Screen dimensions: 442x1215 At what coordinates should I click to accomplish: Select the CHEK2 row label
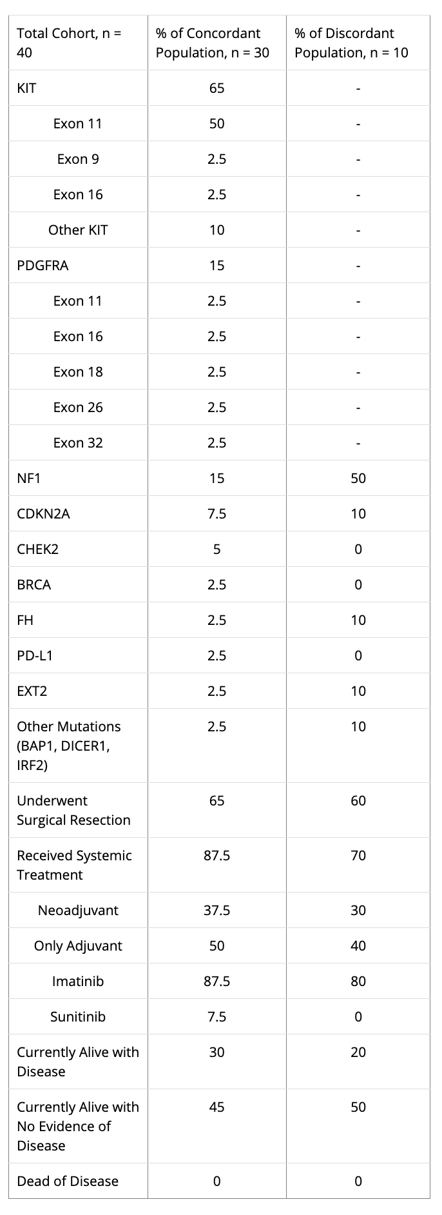[37, 549]
